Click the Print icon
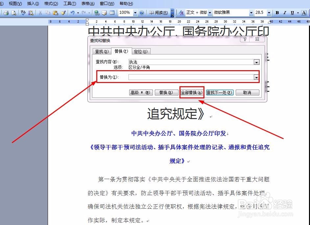Screen dimensions: 310x225 6,13
